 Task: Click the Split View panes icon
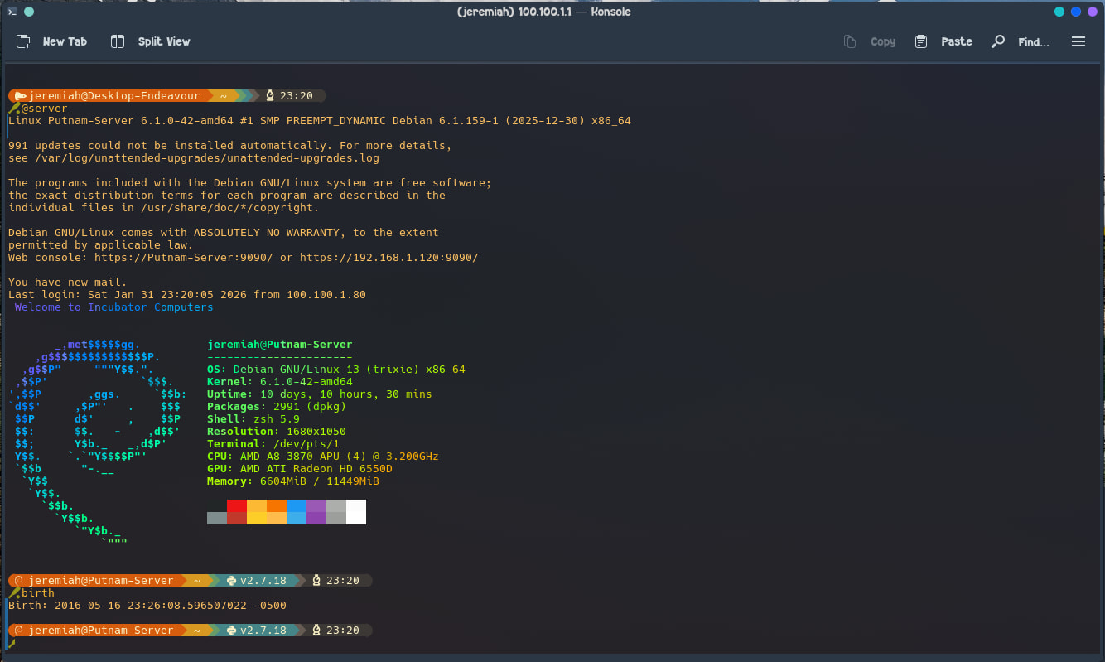click(x=118, y=41)
